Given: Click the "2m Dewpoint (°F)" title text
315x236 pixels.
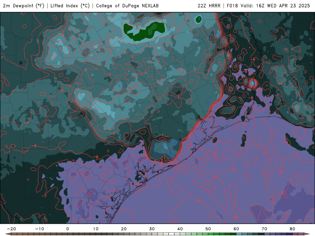Looking at the screenshot, I should point(24,6).
